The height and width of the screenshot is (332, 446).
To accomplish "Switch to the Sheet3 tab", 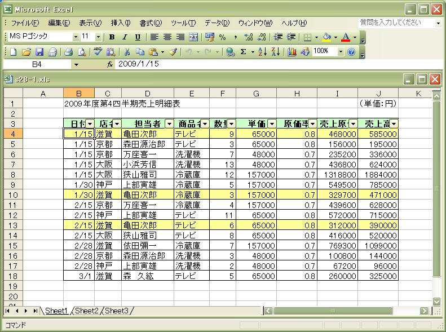I will [x=117, y=311].
